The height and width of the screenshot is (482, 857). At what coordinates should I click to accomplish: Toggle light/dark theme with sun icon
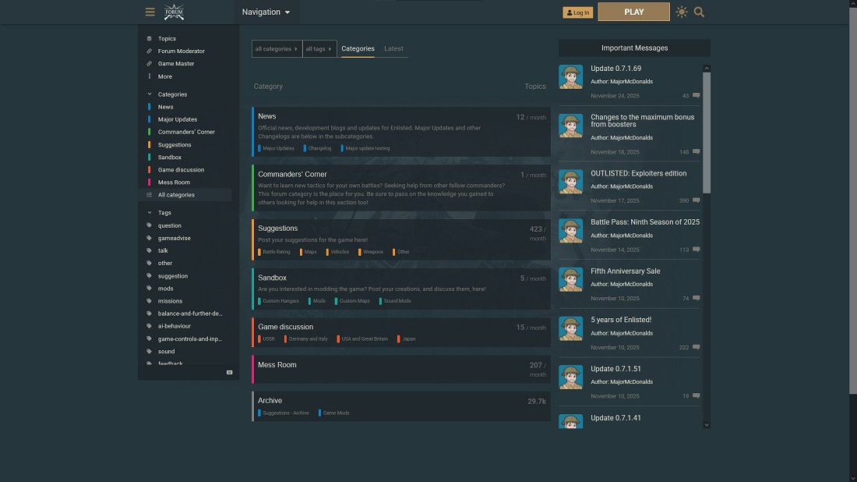pos(682,12)
